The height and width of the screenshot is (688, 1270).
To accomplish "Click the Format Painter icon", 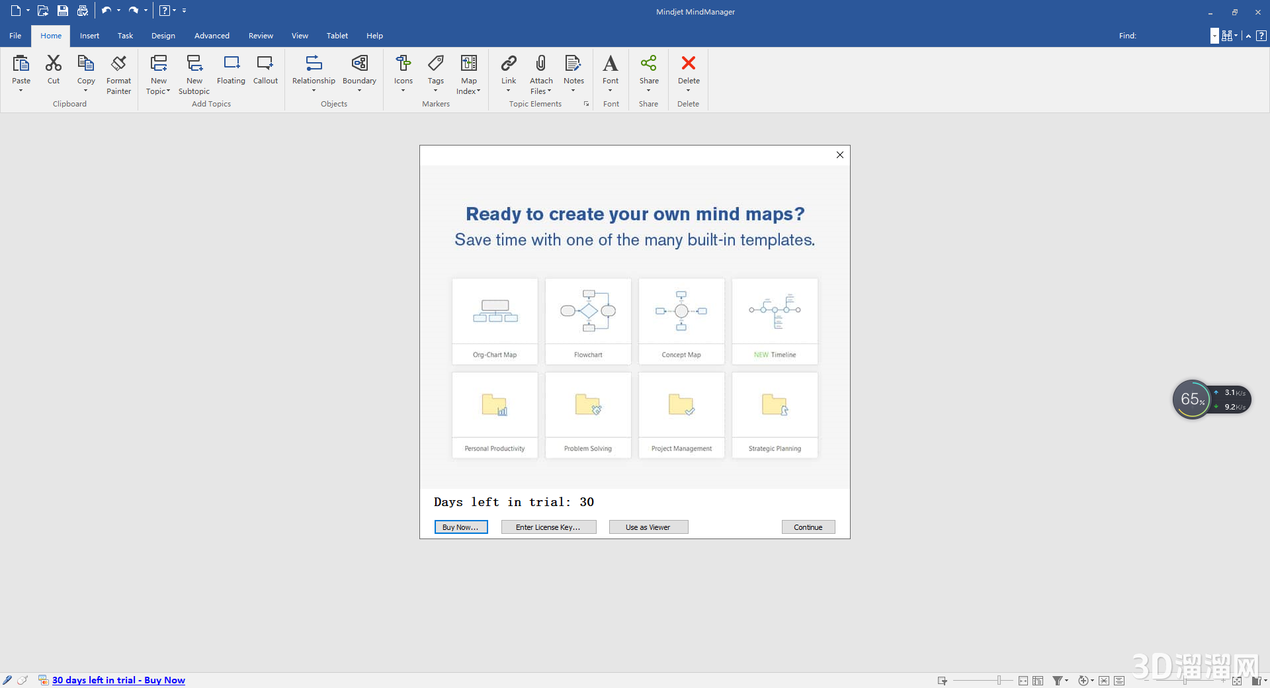I will 118,64.
